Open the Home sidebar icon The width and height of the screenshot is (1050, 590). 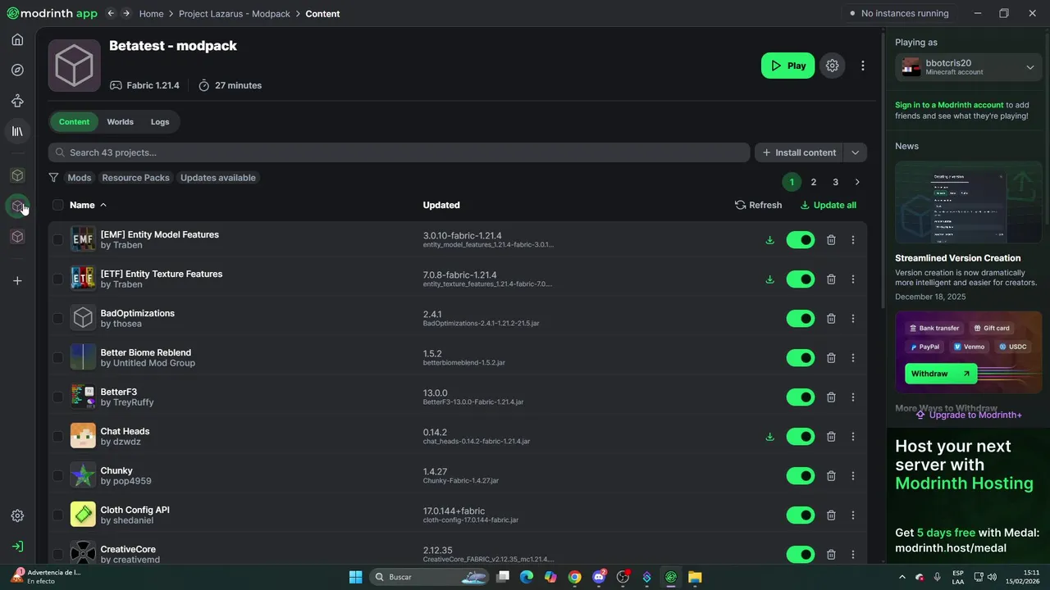[x=17, y=39]
